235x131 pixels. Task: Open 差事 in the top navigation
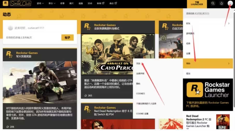62,3
